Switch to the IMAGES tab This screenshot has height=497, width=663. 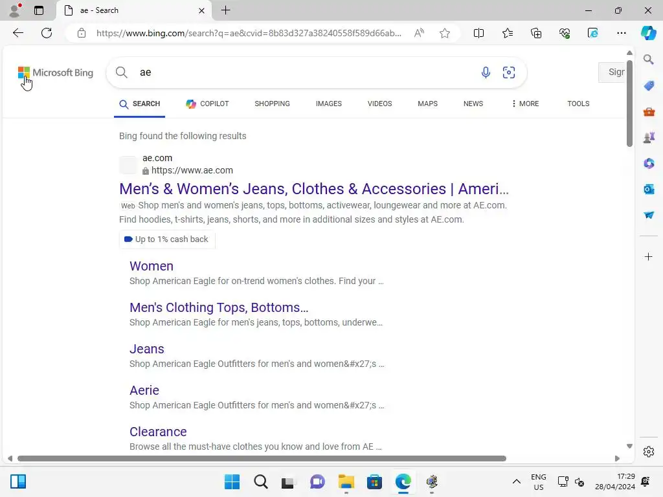pos(328,104)
